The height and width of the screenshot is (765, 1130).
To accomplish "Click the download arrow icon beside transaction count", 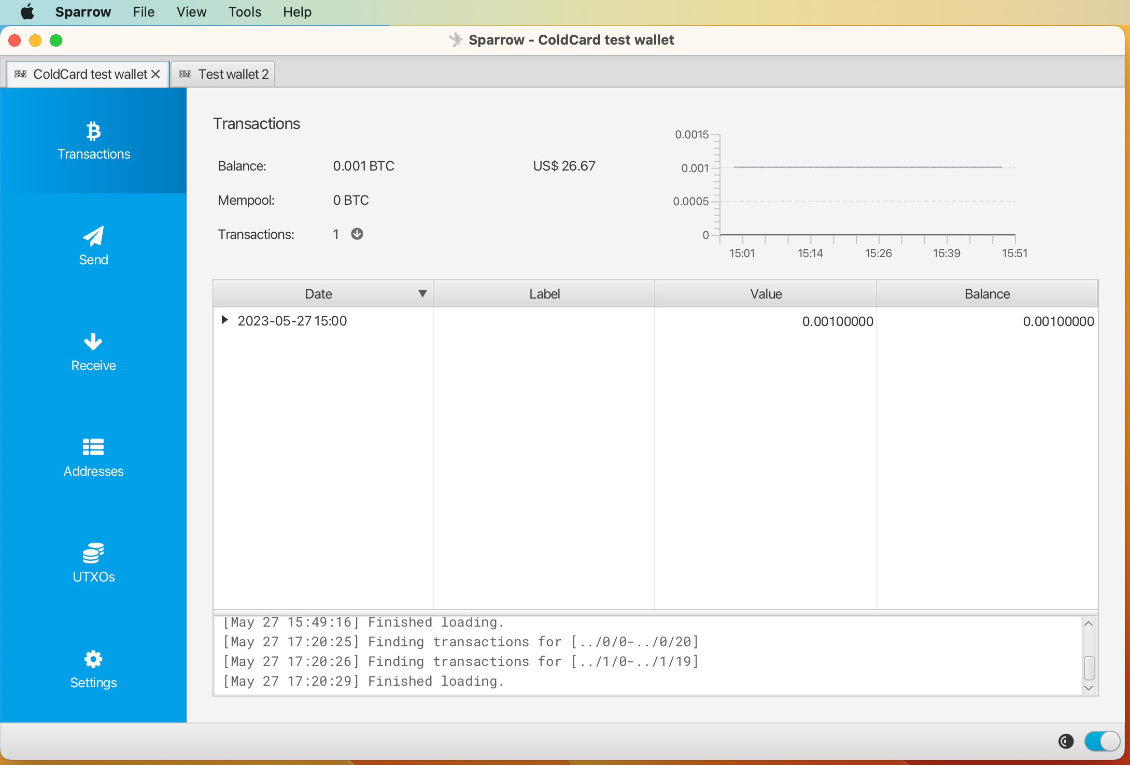I will tap(357, 234).
